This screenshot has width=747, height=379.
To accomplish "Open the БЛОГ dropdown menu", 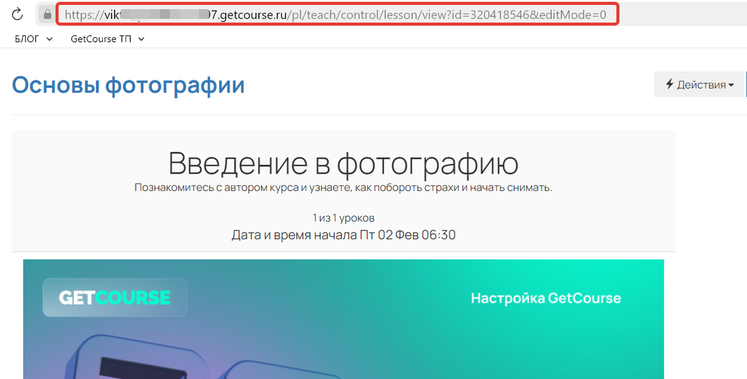I will click(x=34, y=39).
